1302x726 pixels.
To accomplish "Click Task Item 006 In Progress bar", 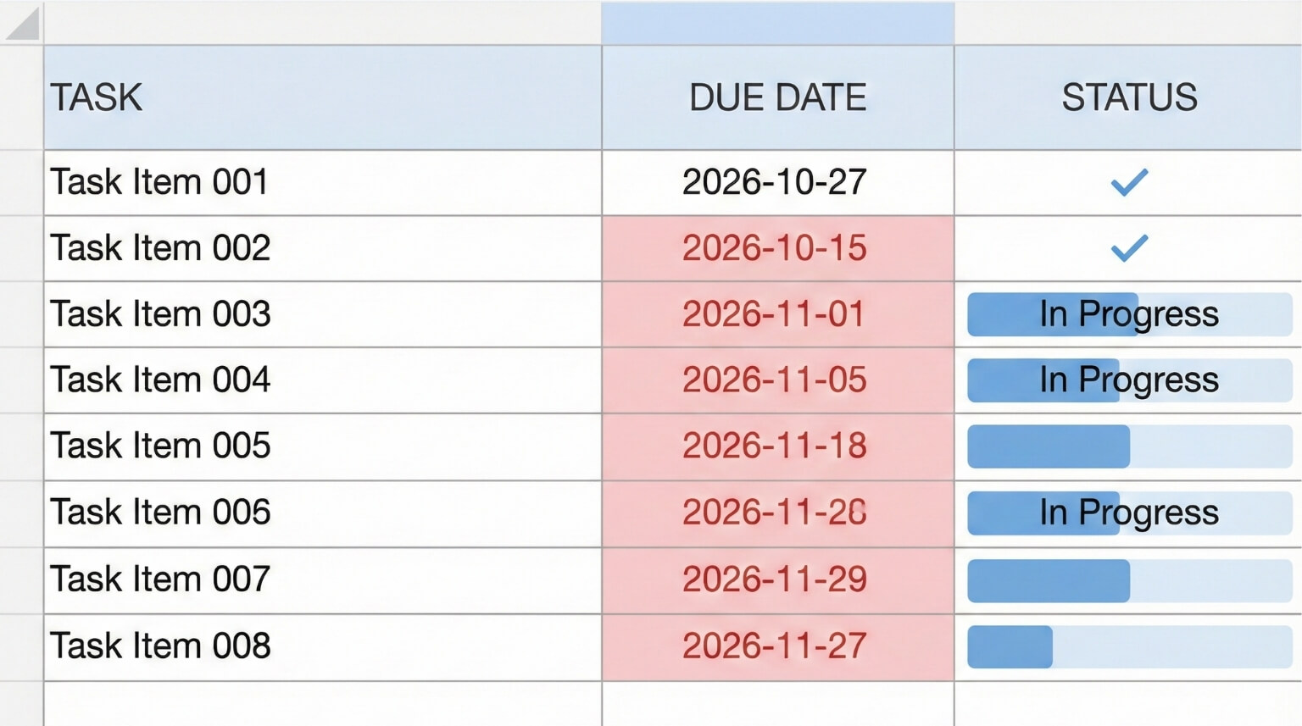I will (1129, 513).
